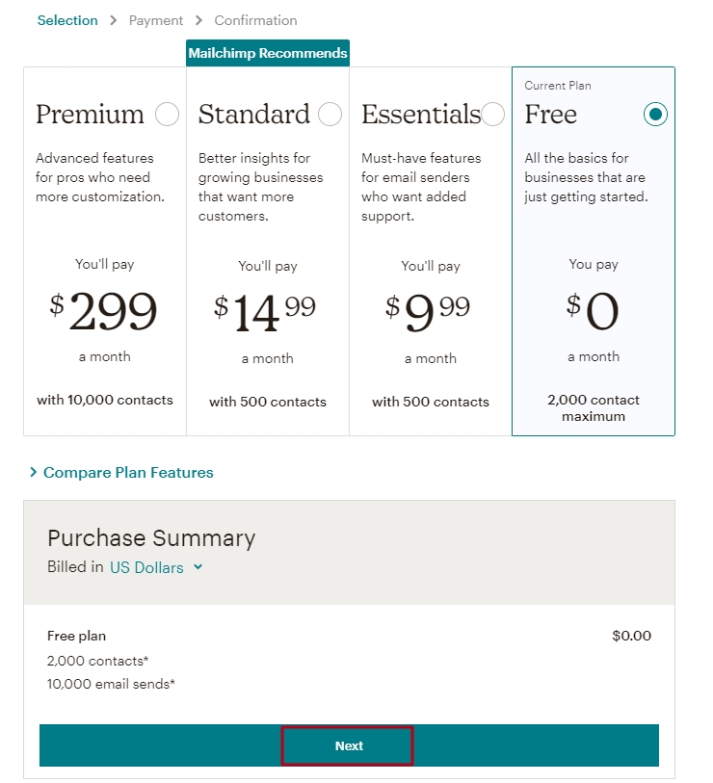The image size is (713, 783).
Task: Go to the Selection breadcrumb step
Action: click(x=67, y=20)
